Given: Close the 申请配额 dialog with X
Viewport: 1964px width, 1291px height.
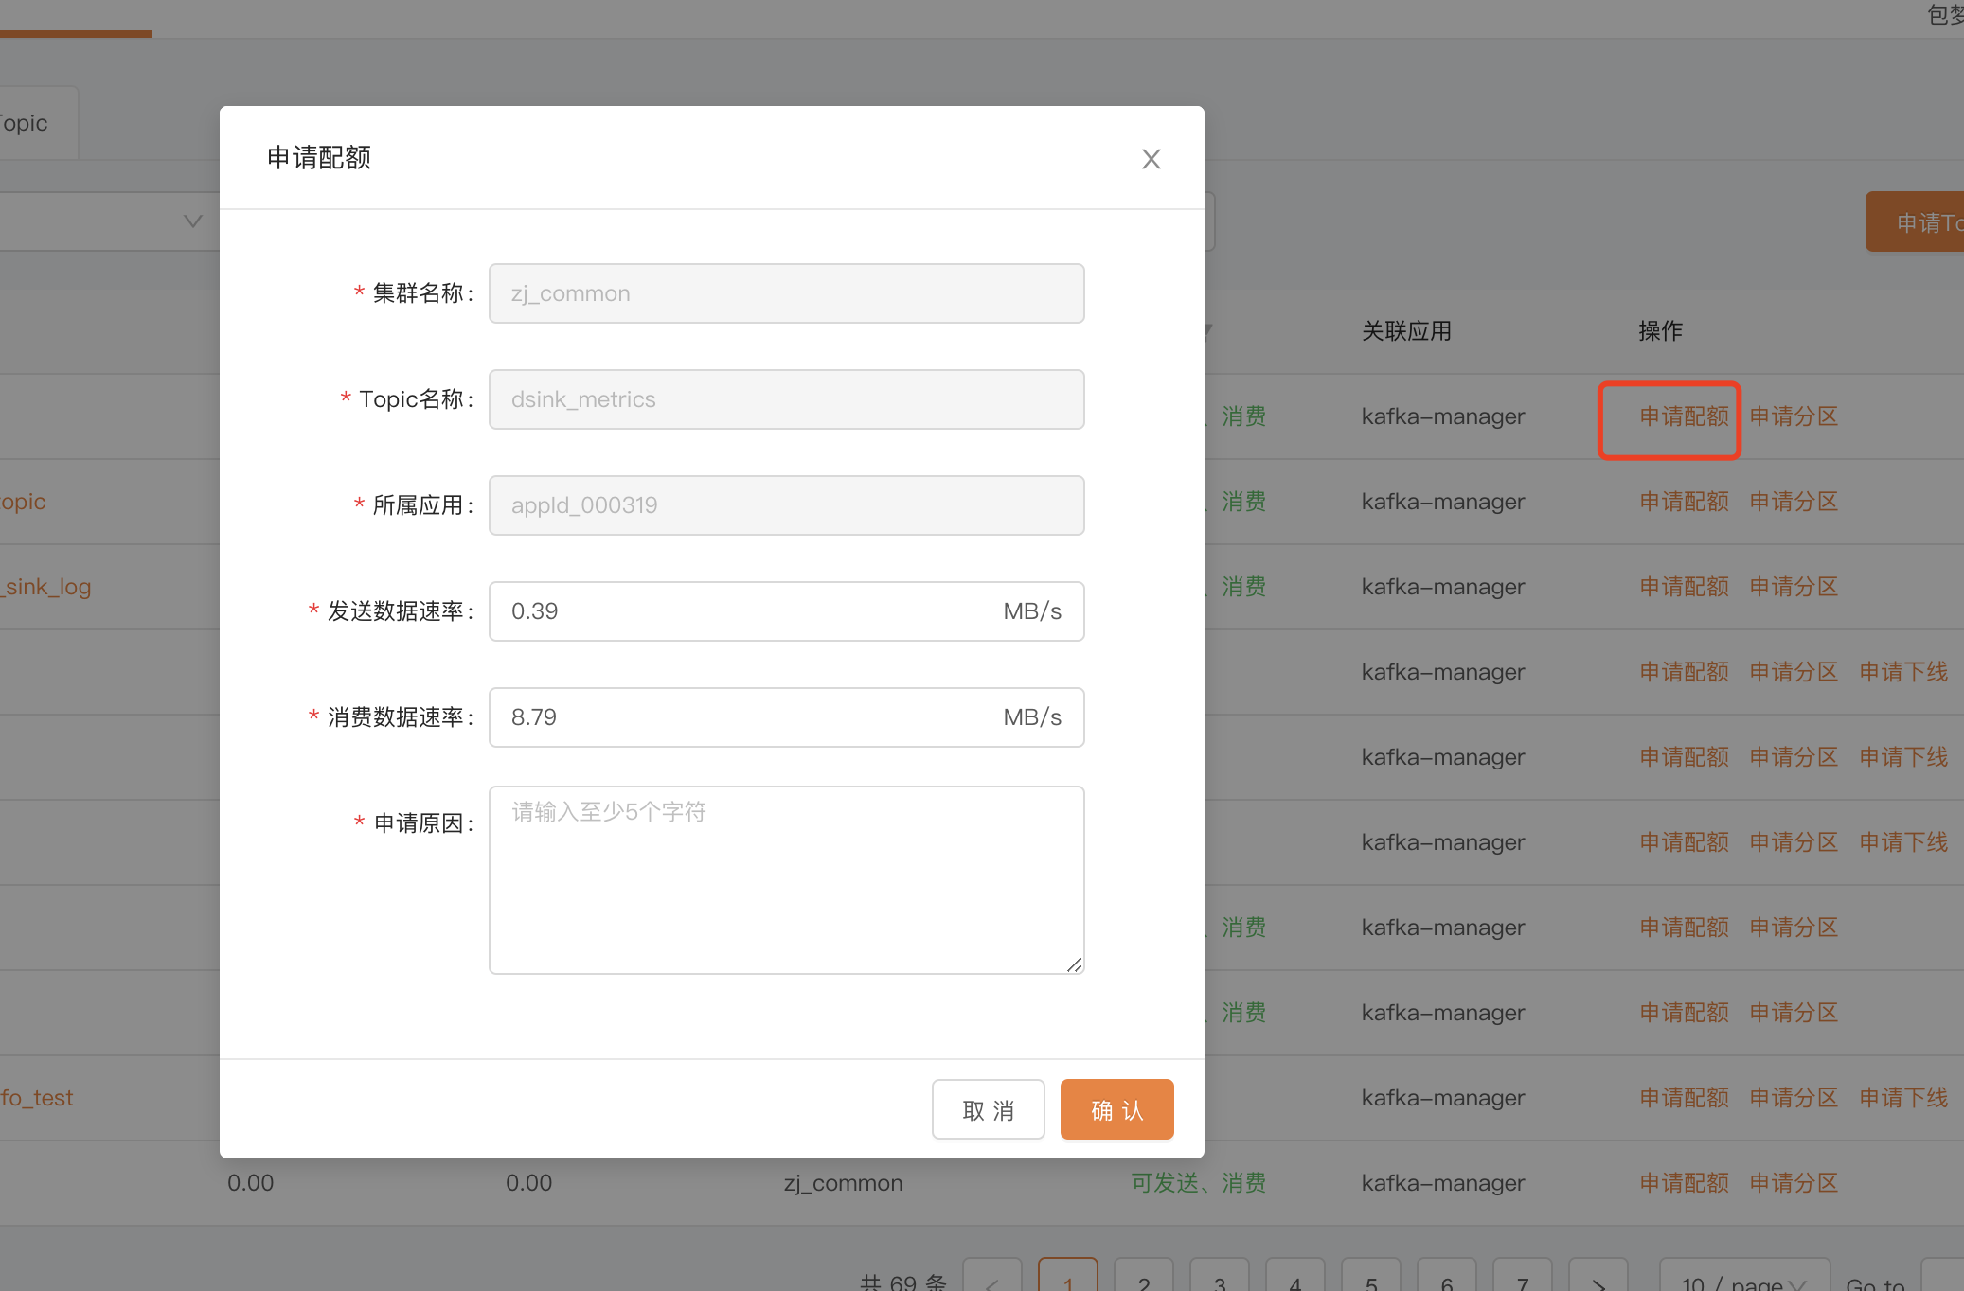Looking at the screenshot, I should [x=1151, y=159].
